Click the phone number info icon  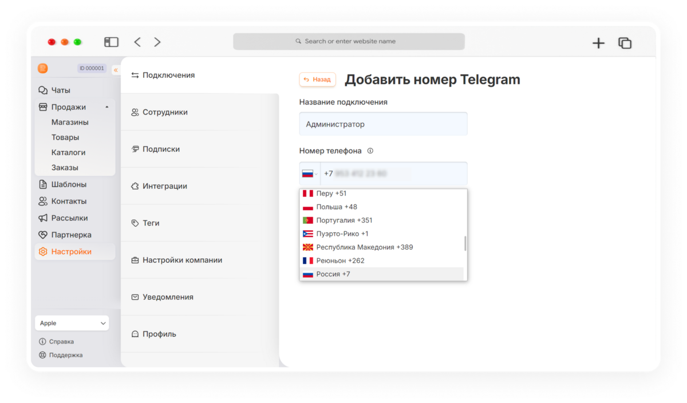click(x=370, y=151)
